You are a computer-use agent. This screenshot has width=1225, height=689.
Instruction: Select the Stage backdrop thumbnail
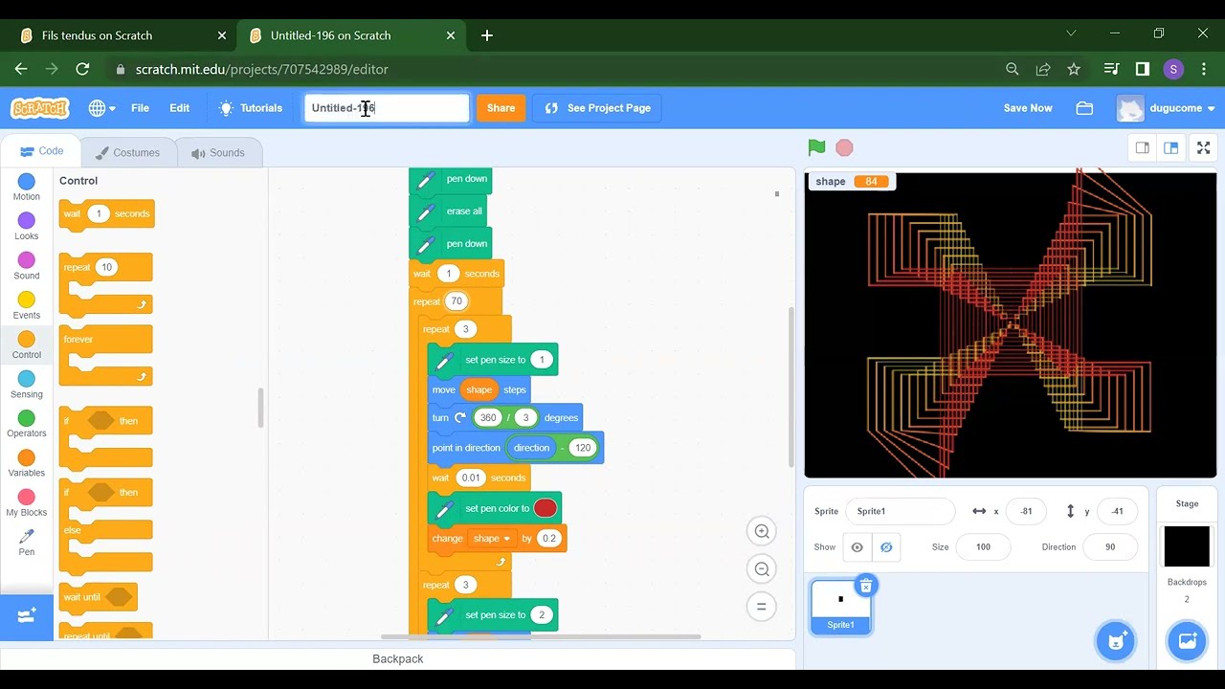[1187, 546]
